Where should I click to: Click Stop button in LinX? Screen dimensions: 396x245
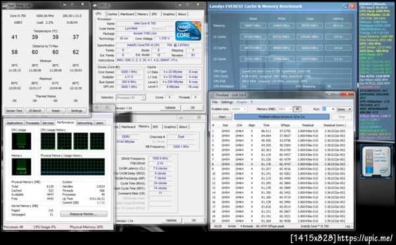pyautogui.click(x=341, y=117)
